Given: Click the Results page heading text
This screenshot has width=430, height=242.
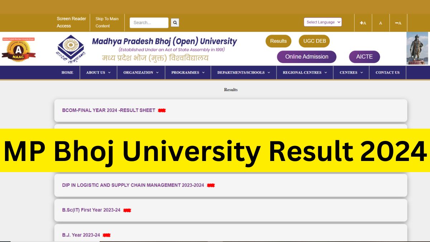Looking at the screenshot, I should tap(231, 90).
